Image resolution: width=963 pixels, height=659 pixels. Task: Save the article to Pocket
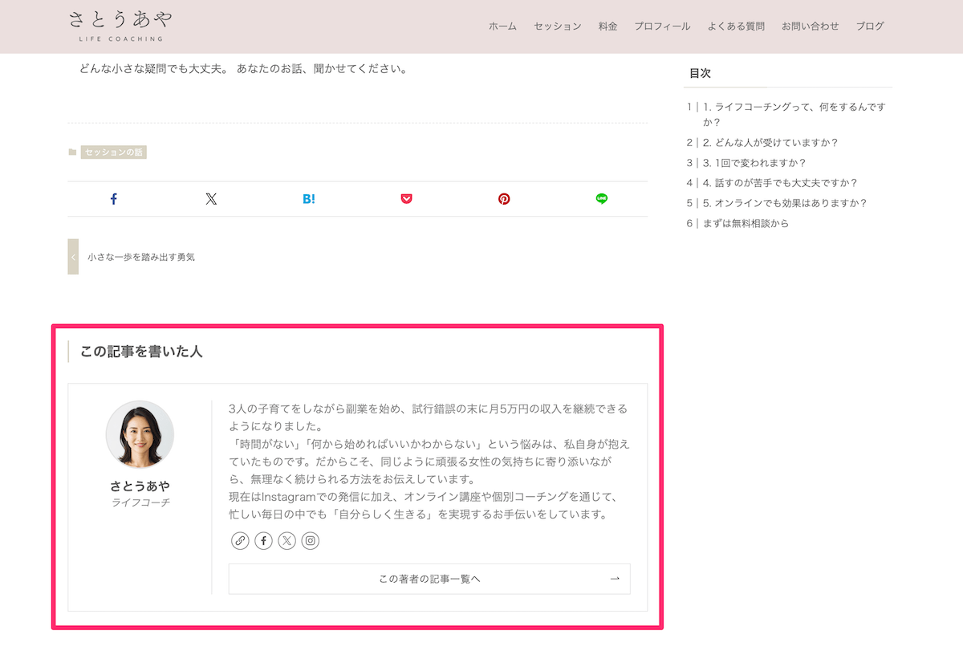click(x=407, y=198)
